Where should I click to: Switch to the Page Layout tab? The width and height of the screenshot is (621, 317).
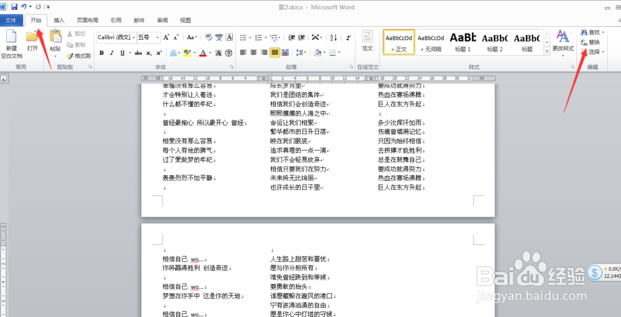coord(88,21)
